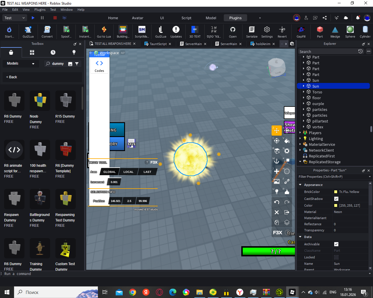
Task: Select the R15 Dummy model thumbnail
Action: point(66,100)
